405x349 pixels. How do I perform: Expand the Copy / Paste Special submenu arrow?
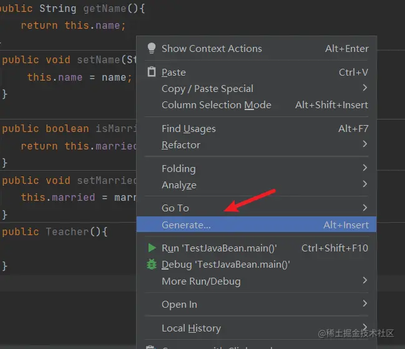[364, 88]
